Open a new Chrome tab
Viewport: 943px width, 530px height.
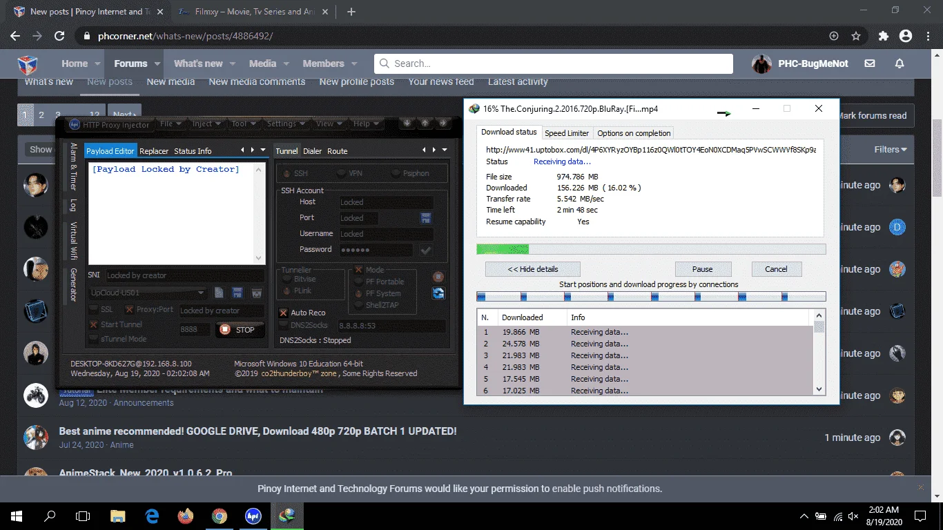point(351,12)
